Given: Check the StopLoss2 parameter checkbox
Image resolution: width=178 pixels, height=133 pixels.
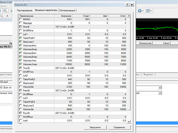Looking at the screenshot, I should (21, 83).
